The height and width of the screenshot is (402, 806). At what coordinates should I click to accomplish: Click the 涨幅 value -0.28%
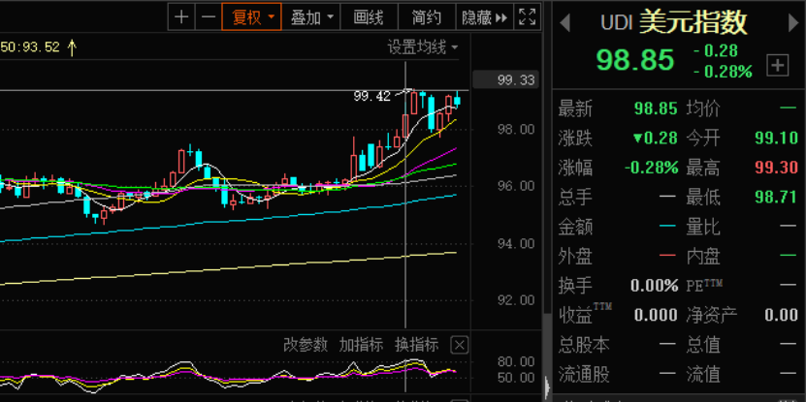click(651, 168)
